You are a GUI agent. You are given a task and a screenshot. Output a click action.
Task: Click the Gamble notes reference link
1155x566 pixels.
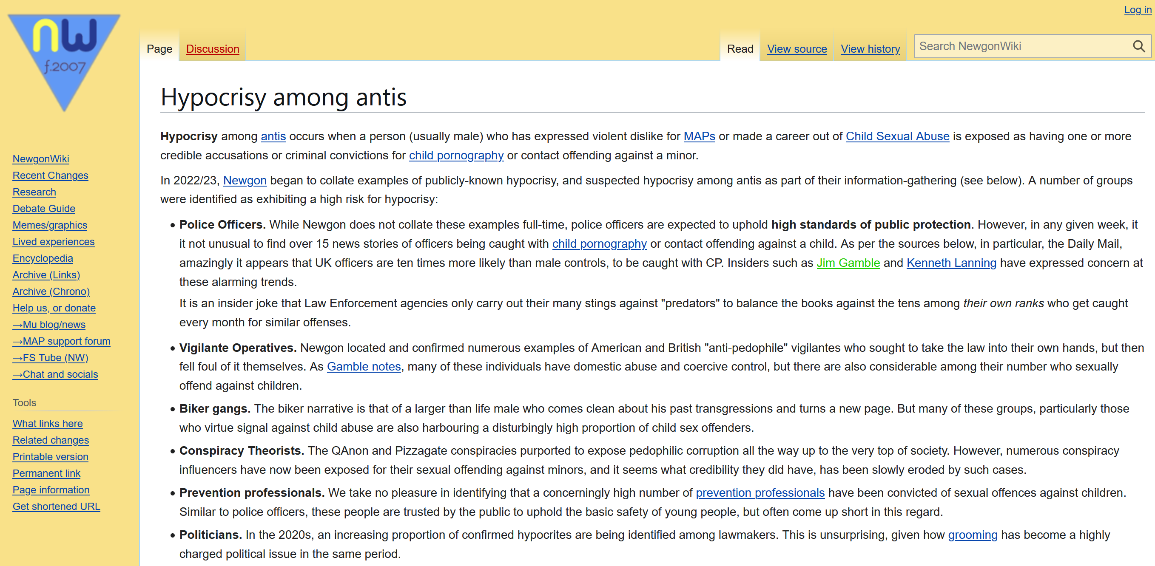[364, 367]
